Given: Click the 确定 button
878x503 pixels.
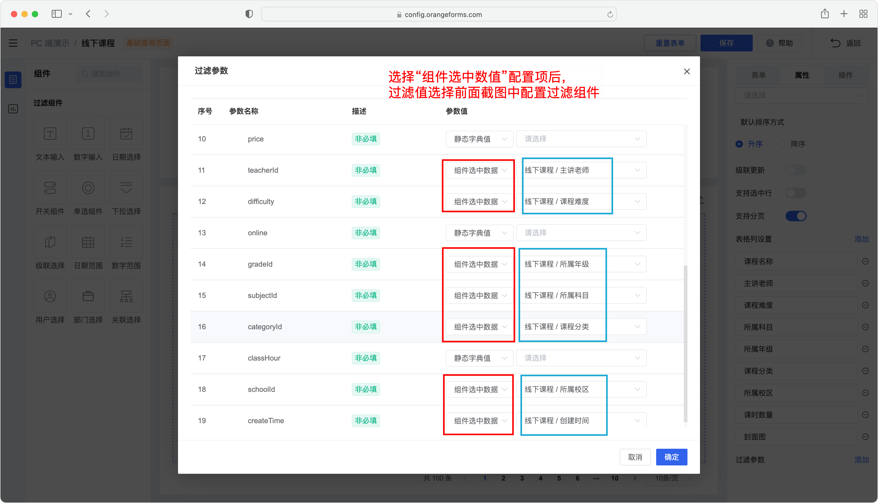Looking at the screenshot, I should tap(671, 457).
